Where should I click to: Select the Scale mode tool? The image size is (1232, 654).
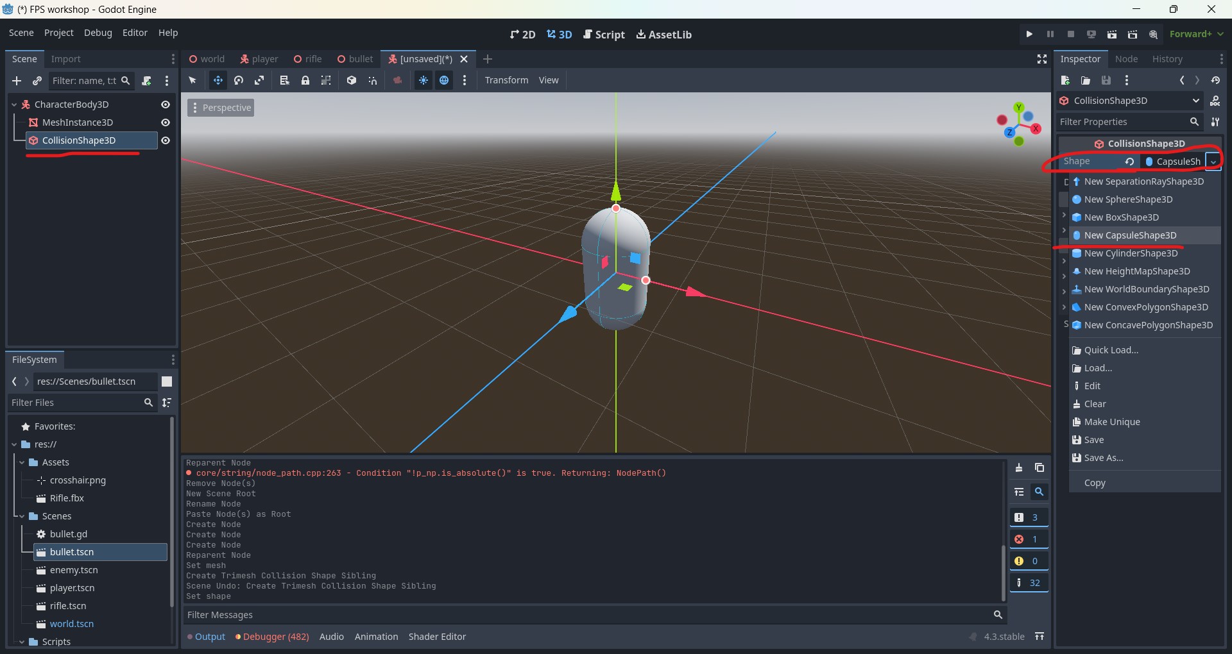coord(259,80)
